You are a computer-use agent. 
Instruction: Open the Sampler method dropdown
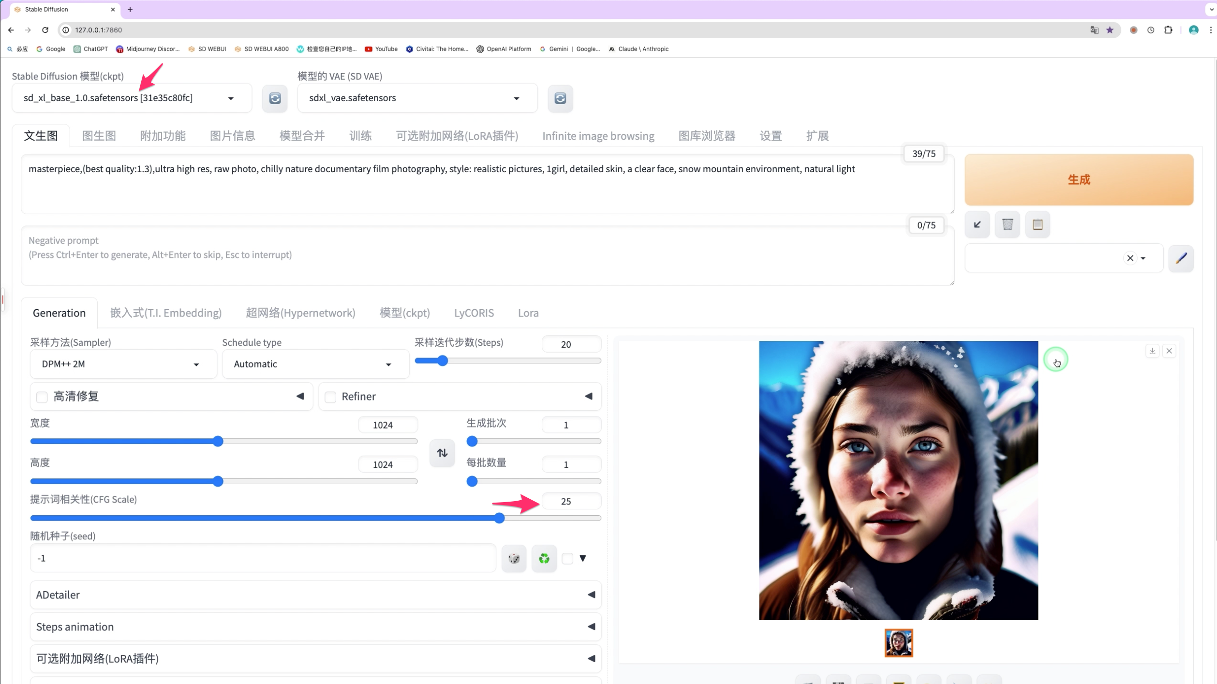tap(123, 364)
